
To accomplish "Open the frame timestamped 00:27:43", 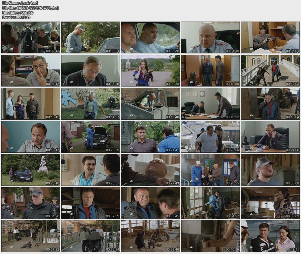I will coord(150,170).
